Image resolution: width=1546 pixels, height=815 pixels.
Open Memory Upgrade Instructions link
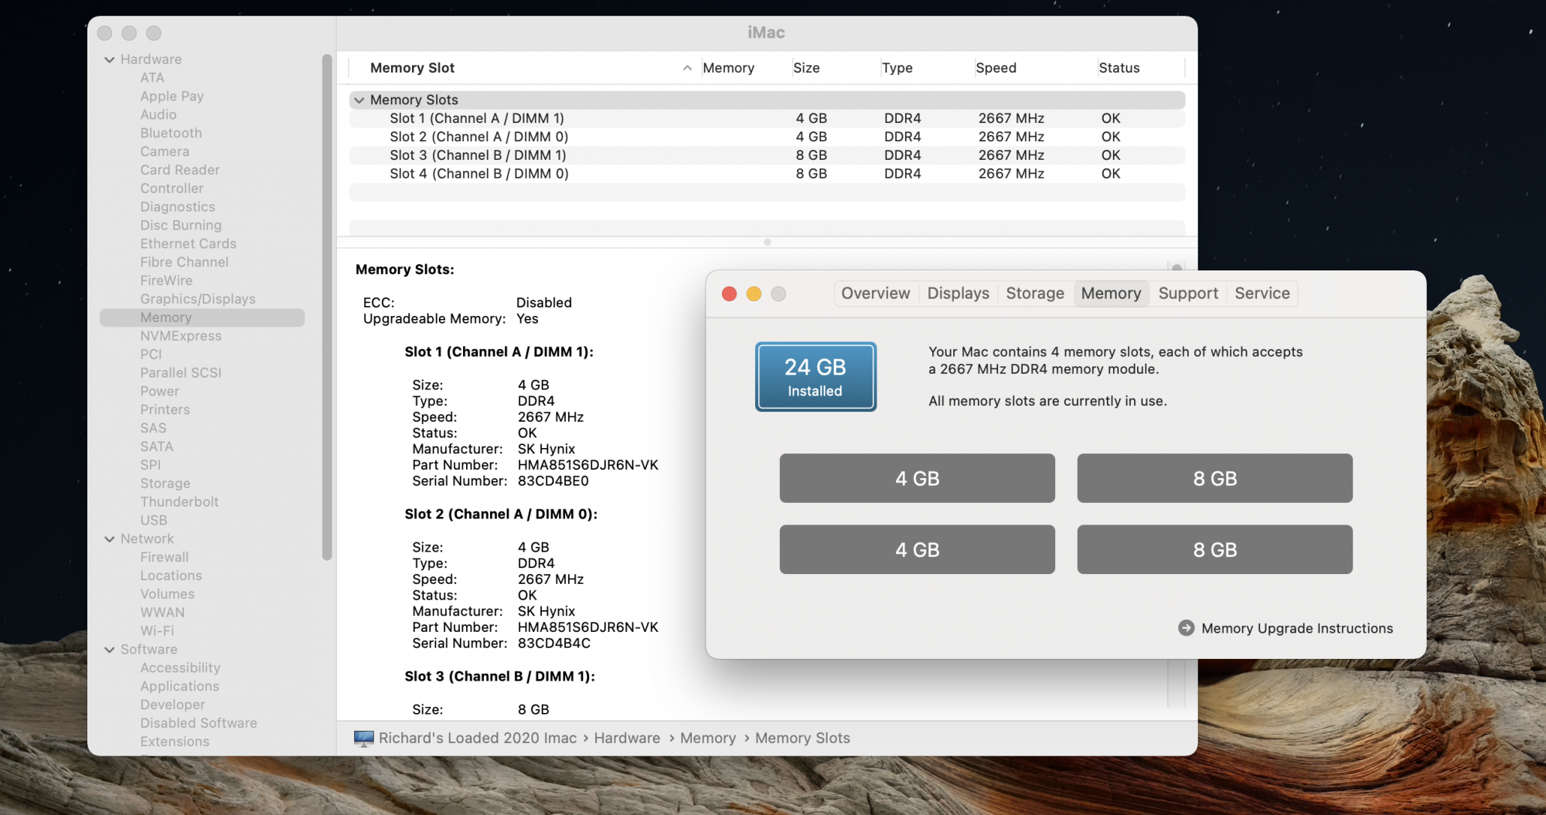point(1297,629)
